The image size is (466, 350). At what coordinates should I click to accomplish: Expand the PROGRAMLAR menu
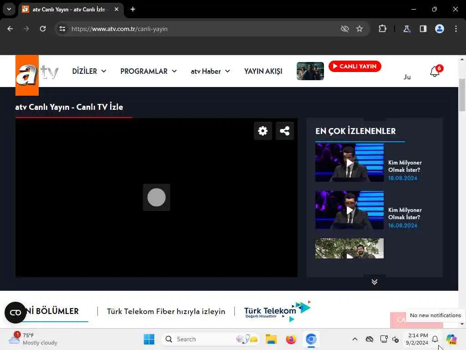tap(149, 72)
